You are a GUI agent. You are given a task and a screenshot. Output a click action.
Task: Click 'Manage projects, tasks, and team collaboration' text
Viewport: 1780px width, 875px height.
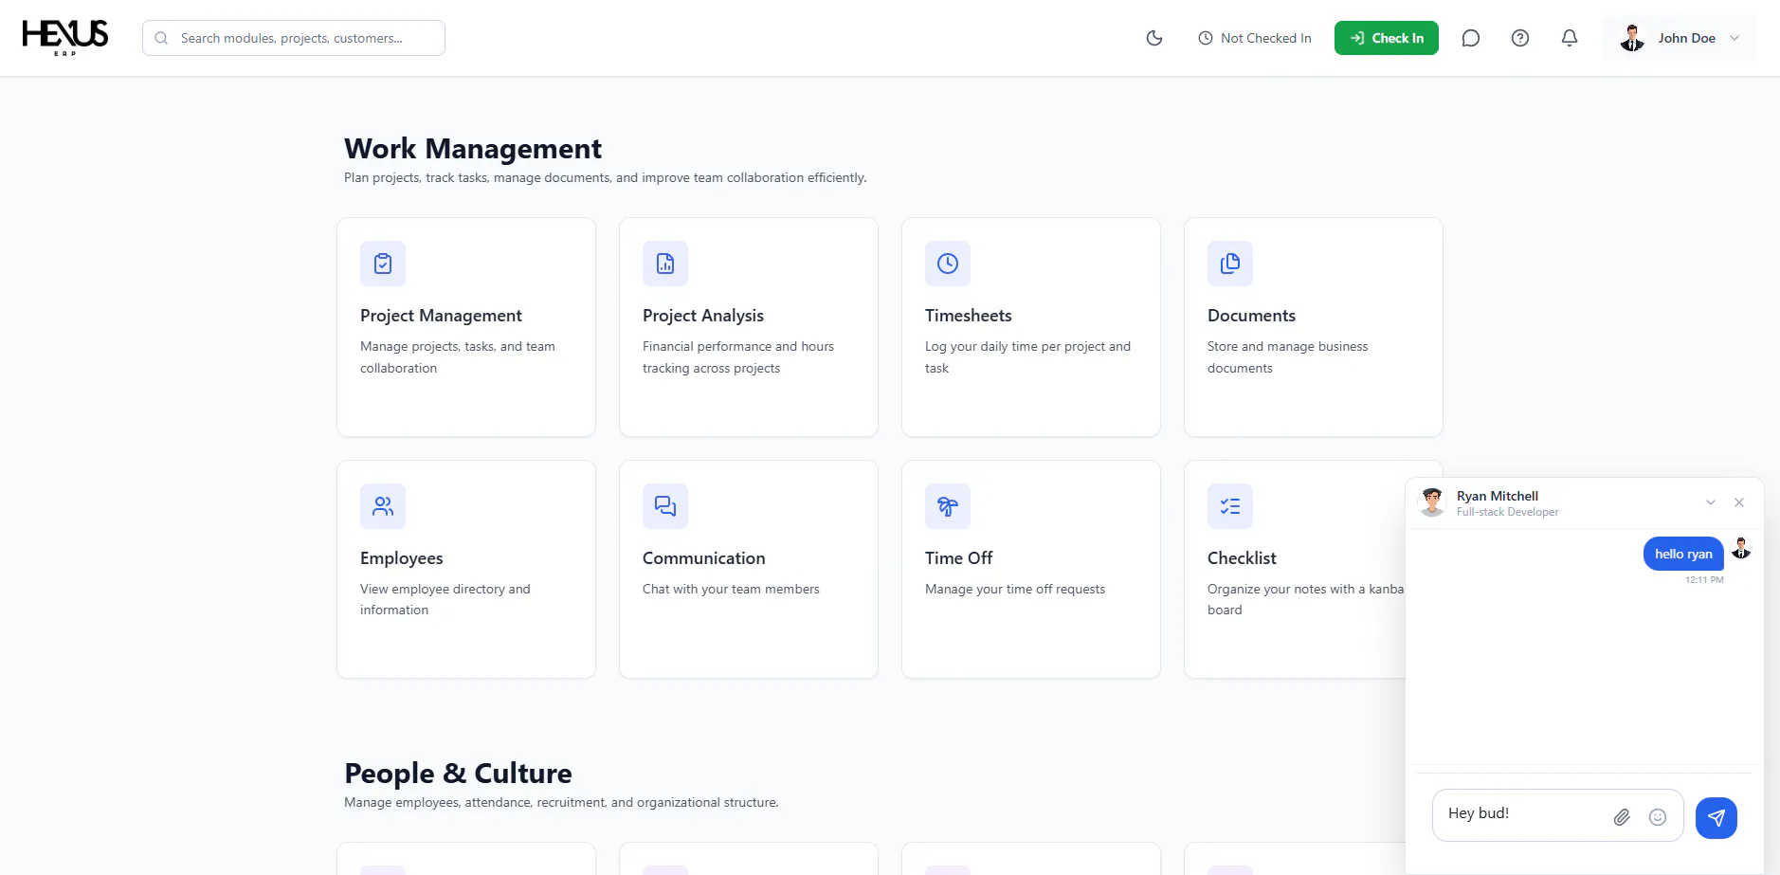pyautogui.click(x=458, y=357)
